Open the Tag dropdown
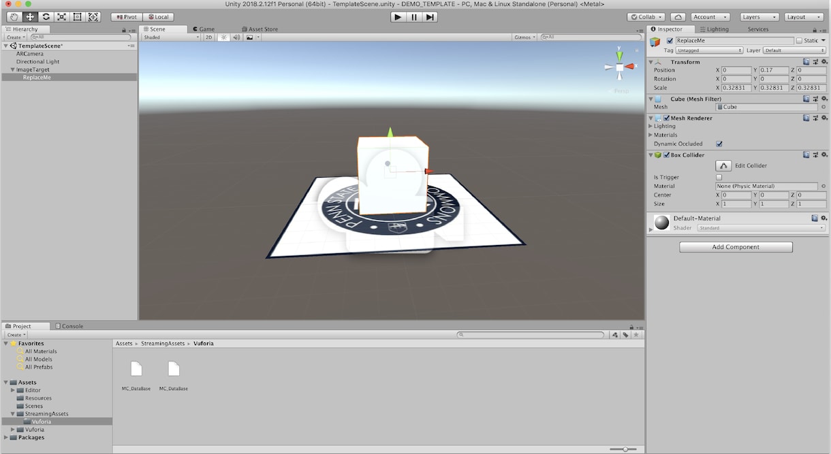The image size is (831, 454). click(709, 50)
